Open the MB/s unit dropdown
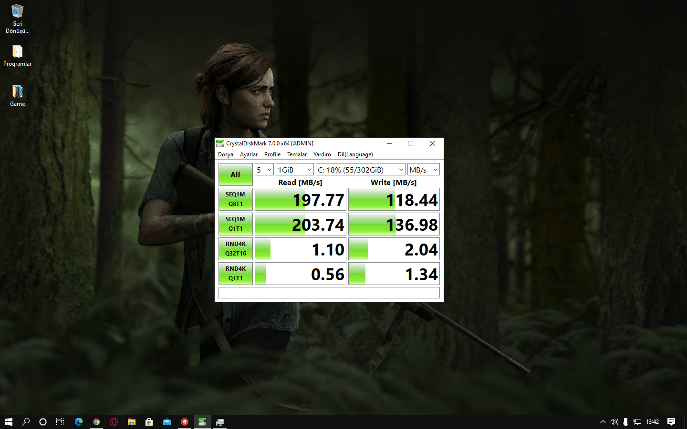 tap(424, 170)
